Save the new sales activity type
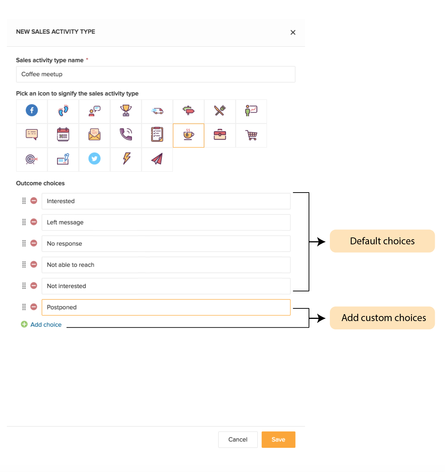The height and width of the screenshot is (472, 445). coord(278,439)
